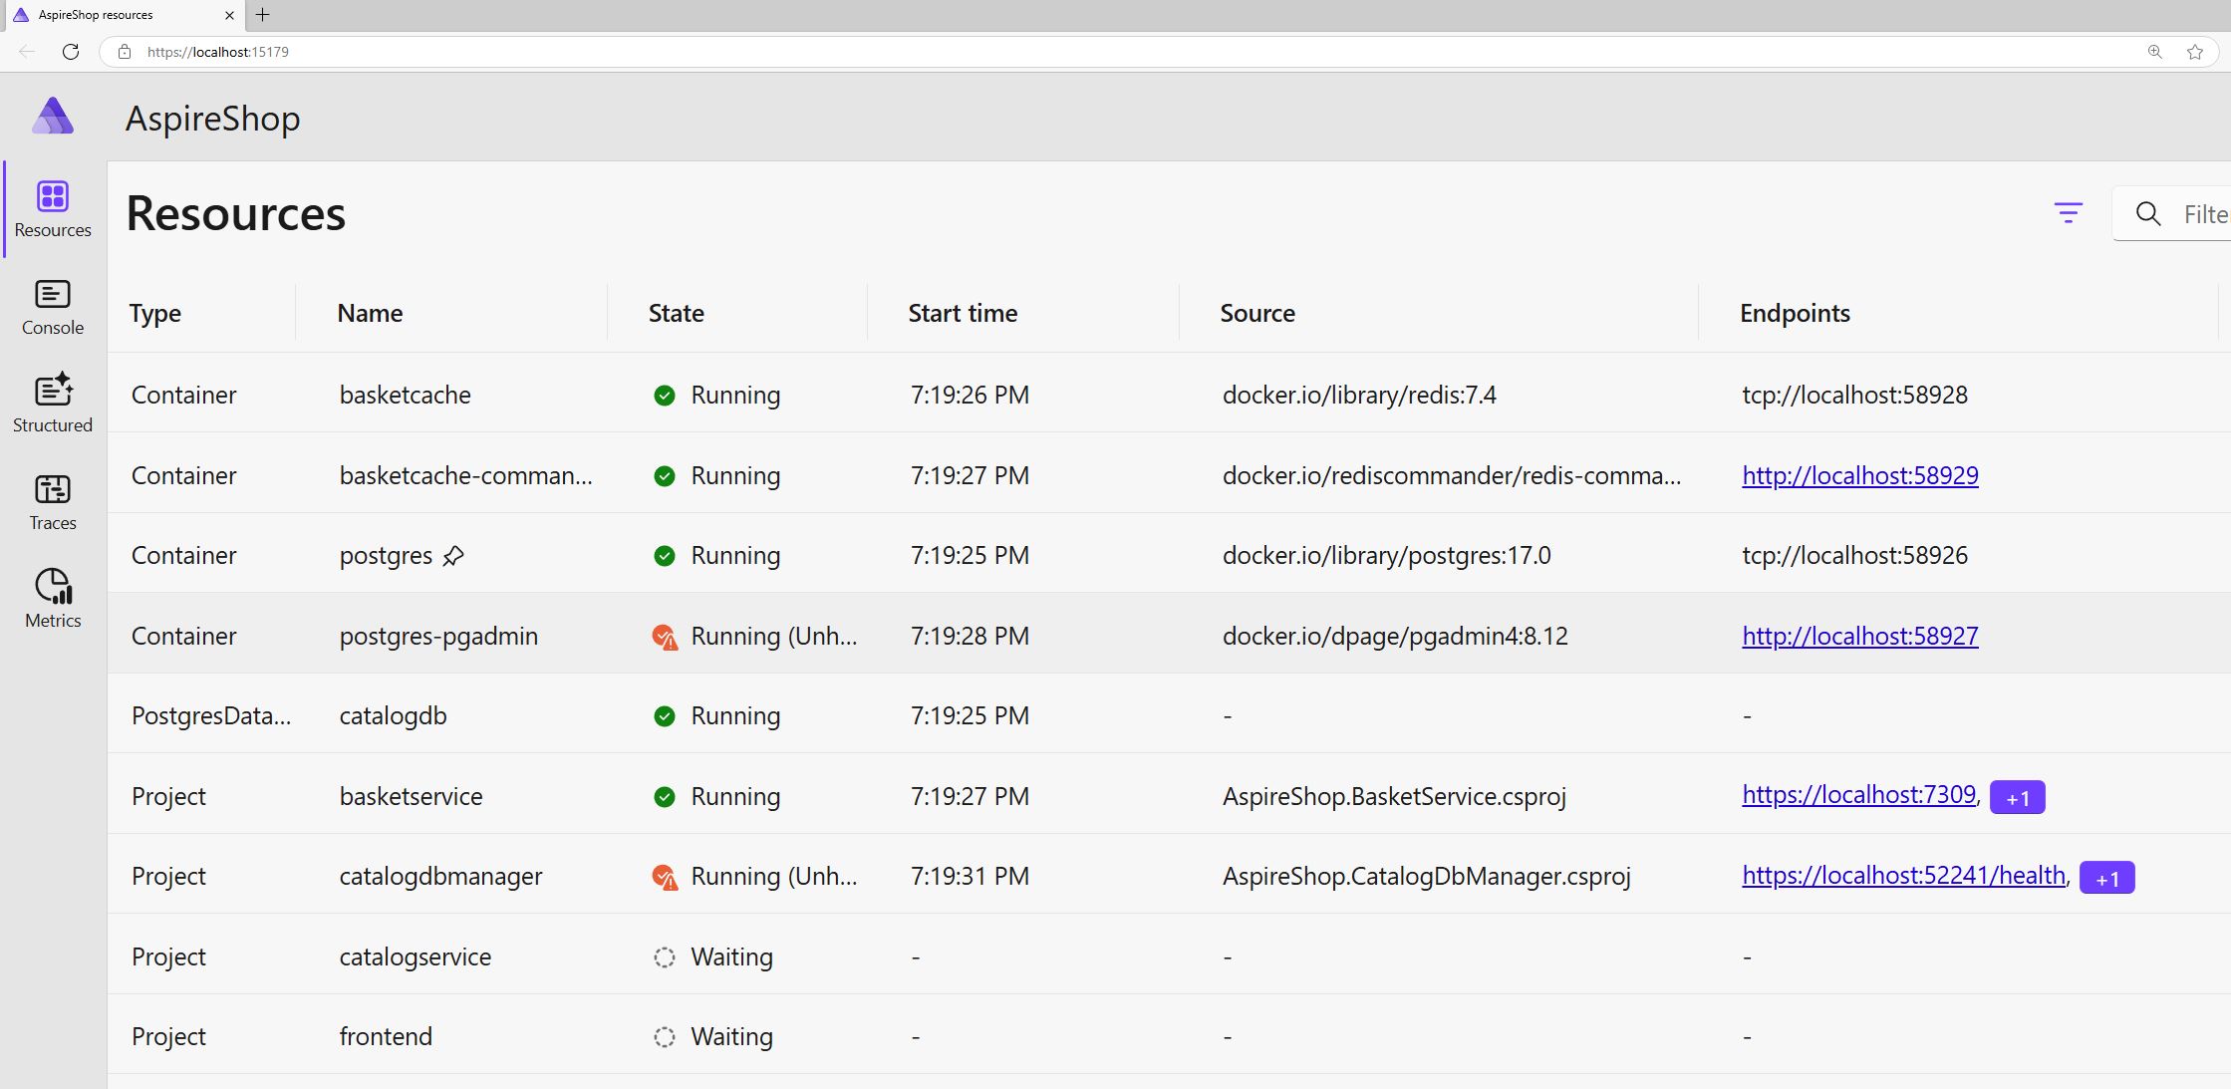Click the catalogdbmanager unhealthy warning icon
Screen dimensions: 2231x1089
pyautogui.click(x=665, y=877)
